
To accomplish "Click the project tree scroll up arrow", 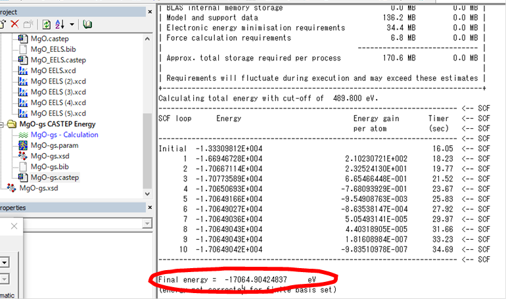I will click(147, 39).
